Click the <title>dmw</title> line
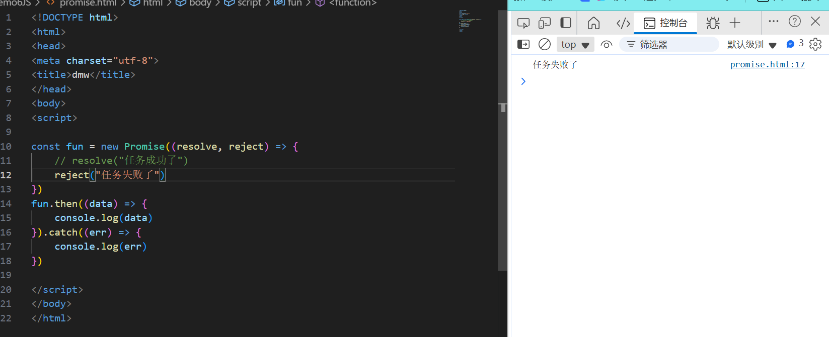This screenshot has height=337, width=829. pyautogui.click(x=83, y=75)
